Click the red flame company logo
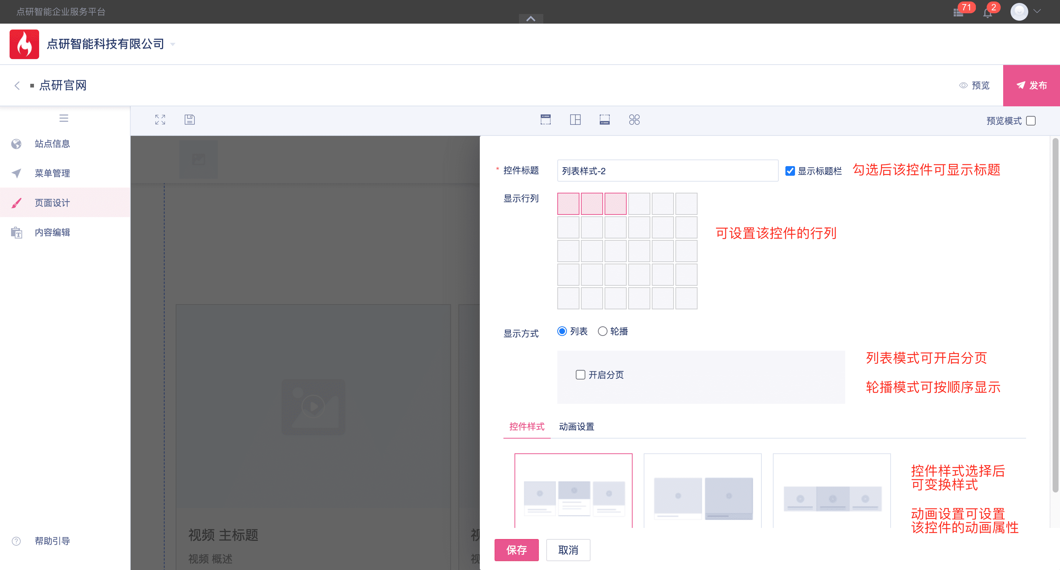Image resolution: width=1060 pixels, height=570 pixels. point(24,44)
